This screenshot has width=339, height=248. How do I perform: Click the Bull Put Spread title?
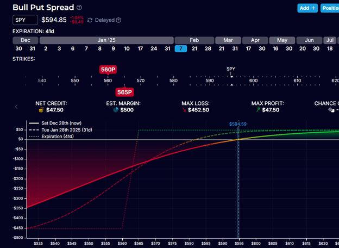click(43, 8)
